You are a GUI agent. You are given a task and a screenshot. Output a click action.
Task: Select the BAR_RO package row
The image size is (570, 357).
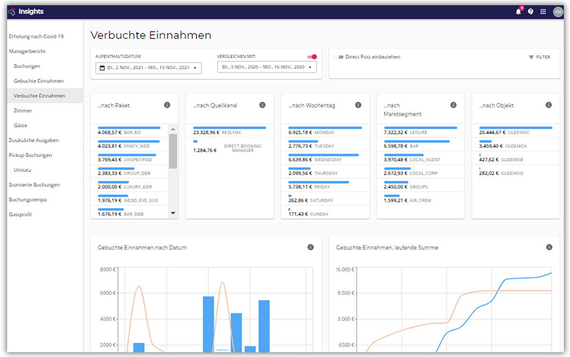click(129, 131)
